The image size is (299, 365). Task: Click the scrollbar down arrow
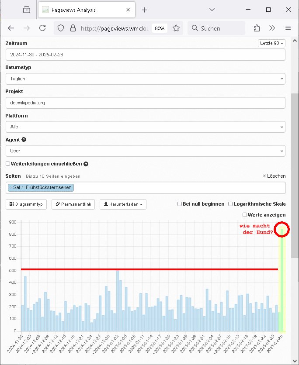(x=295, y=361)
